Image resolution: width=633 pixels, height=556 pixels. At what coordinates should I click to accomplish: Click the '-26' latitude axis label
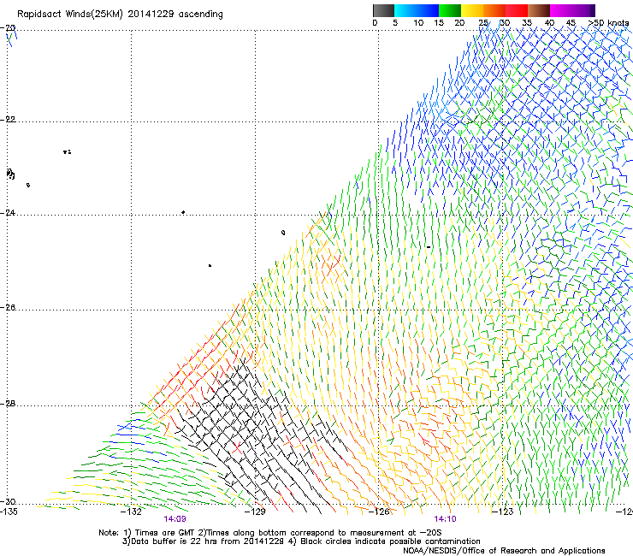pos(8,308)
